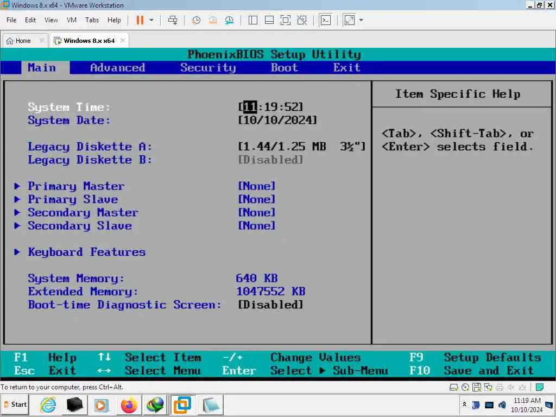Screen dimensions: 556x417
Task: Click the hard disk device status icon
Action: click(x=453, y=387)
